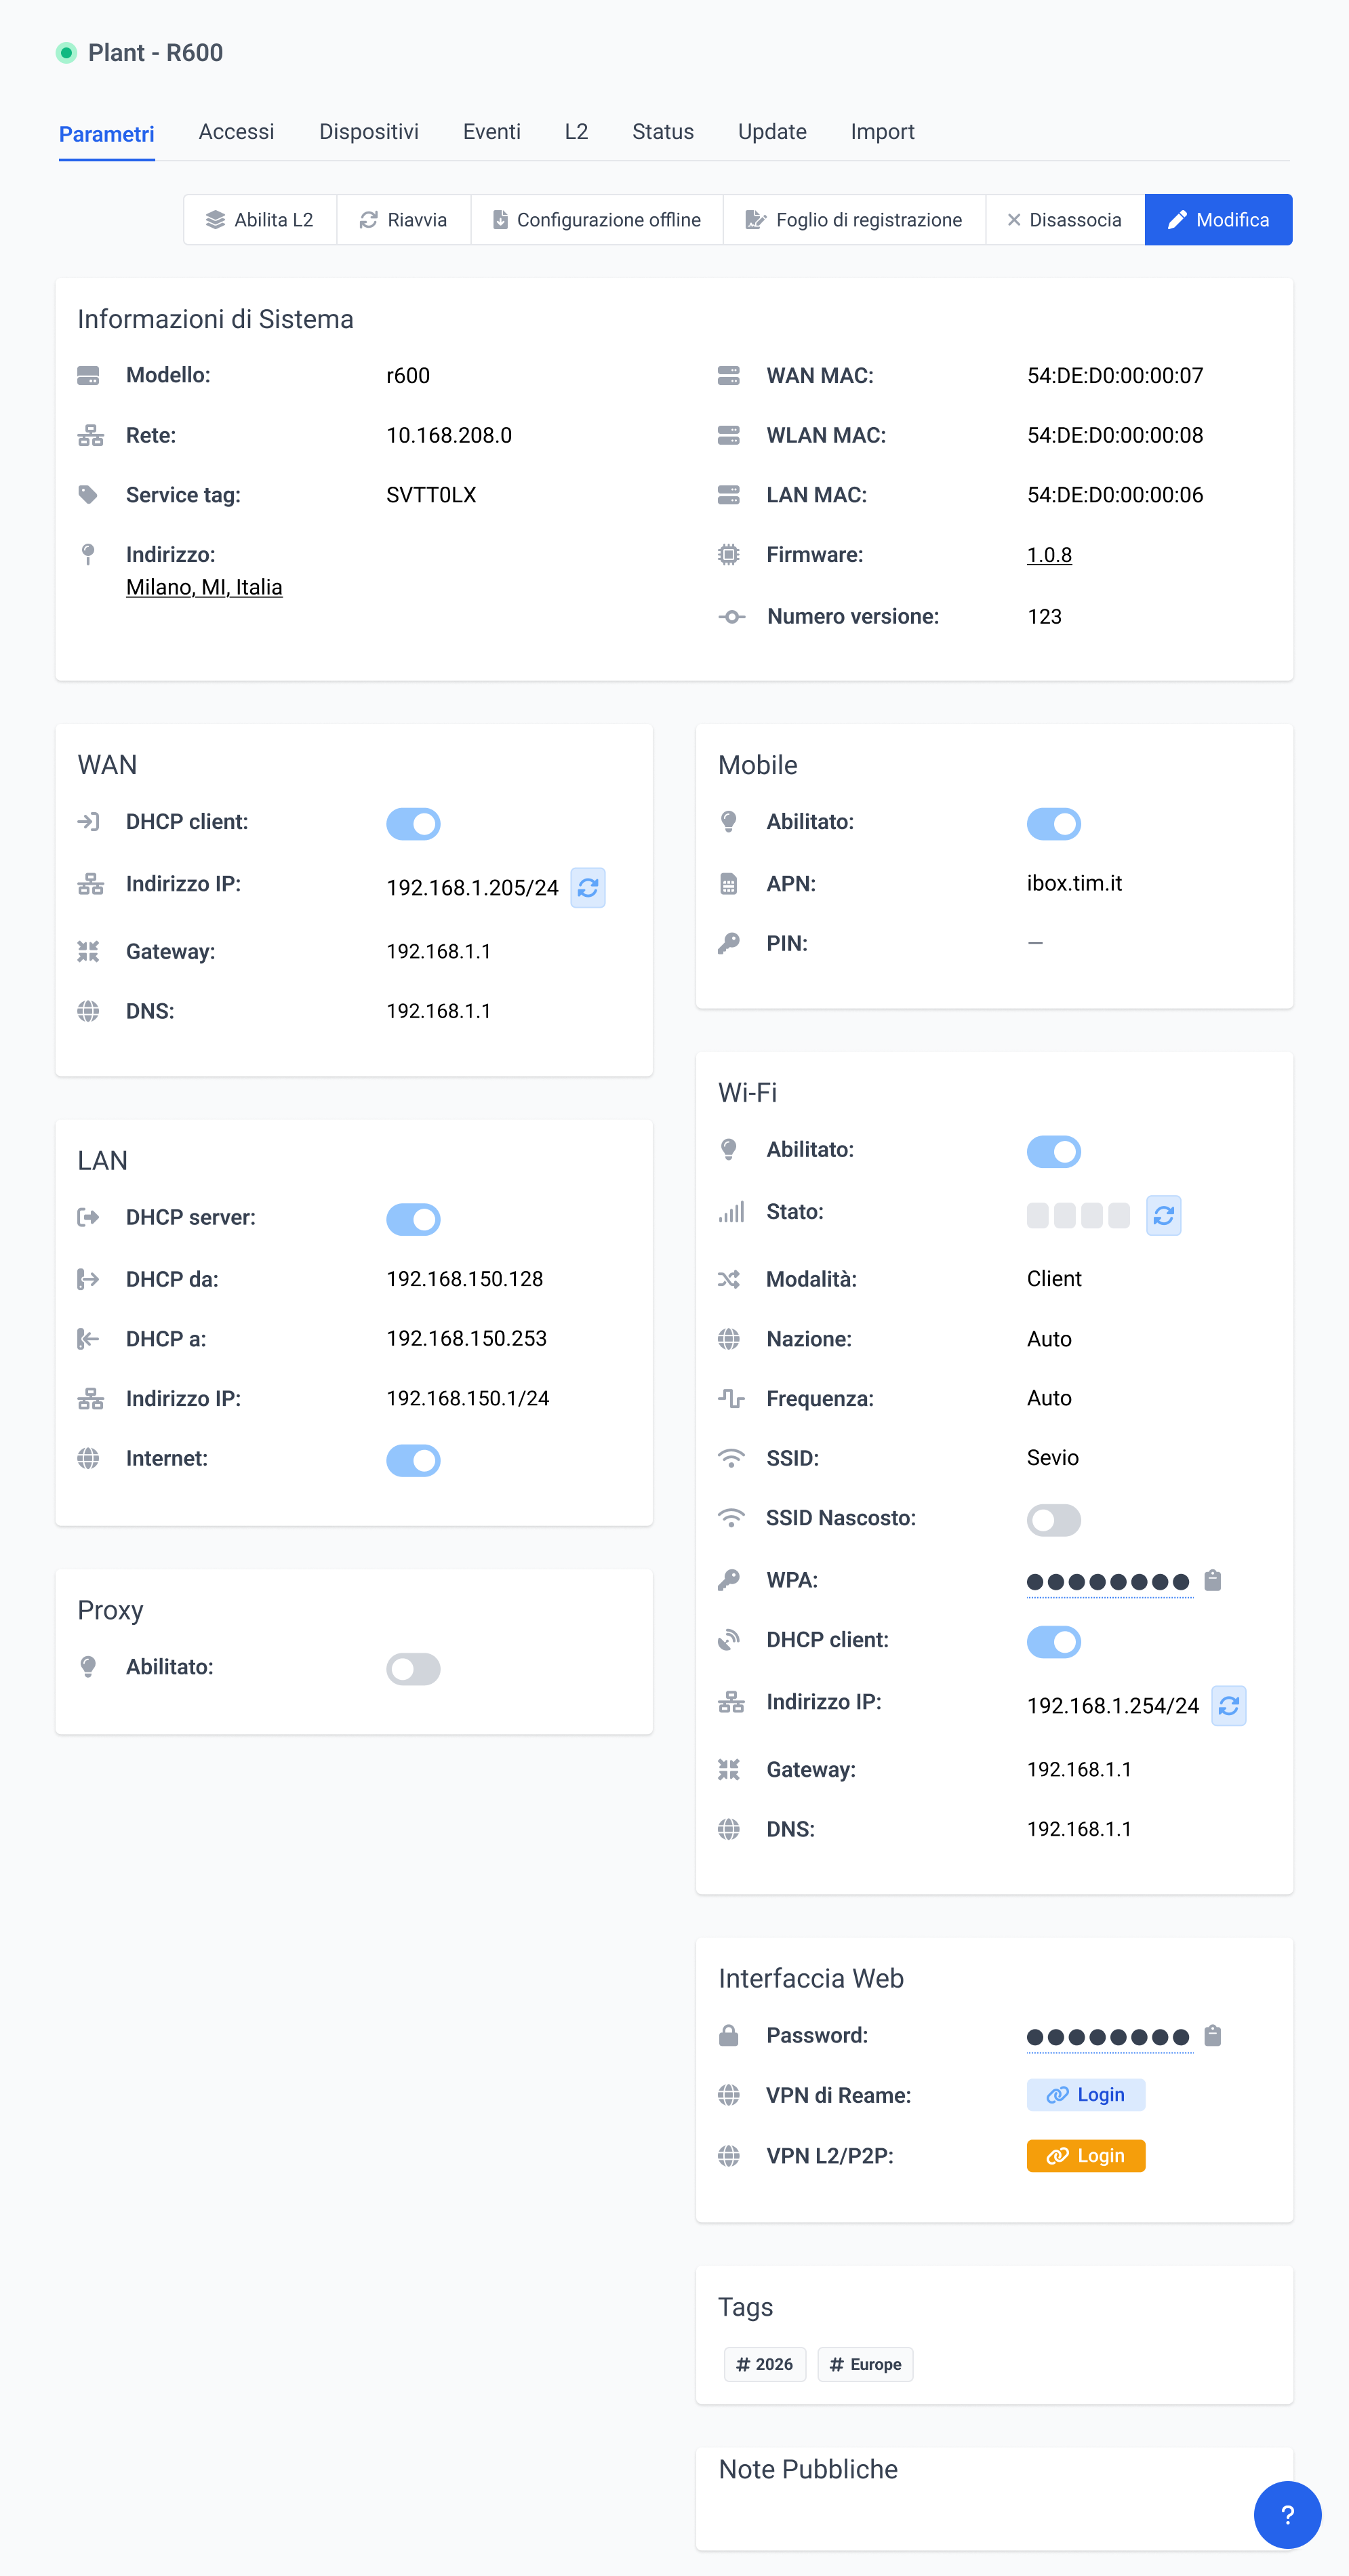This screenshot has height=2576, width=1349.
Task: Disable the Mobile Abilitato switch
Action: 1053,824
